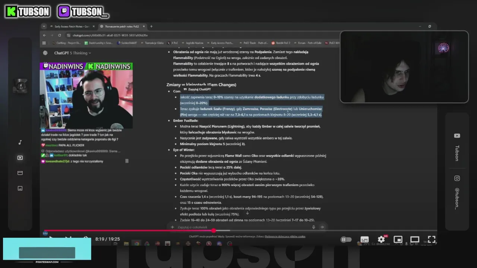Click the chatgpt.com address bar
Viewport: 477px width, 268px height.
click(201, 35)
